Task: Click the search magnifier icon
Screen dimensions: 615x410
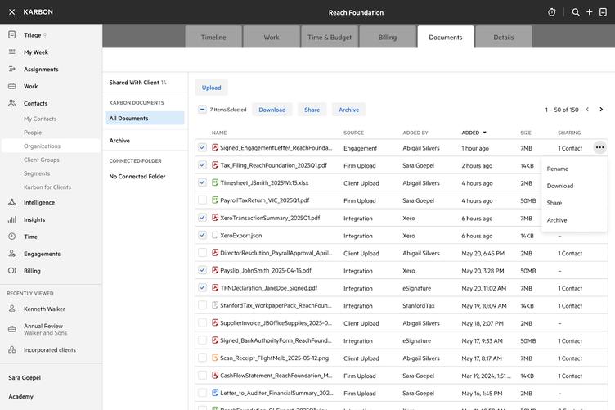Action: pyautogui.click(x=576, y=12)
